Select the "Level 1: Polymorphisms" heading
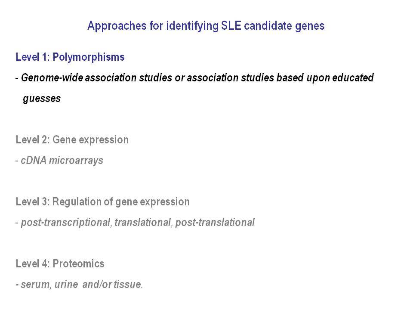Image resolution: width=413 pixels, height=310 pixels. click(70, 57)
